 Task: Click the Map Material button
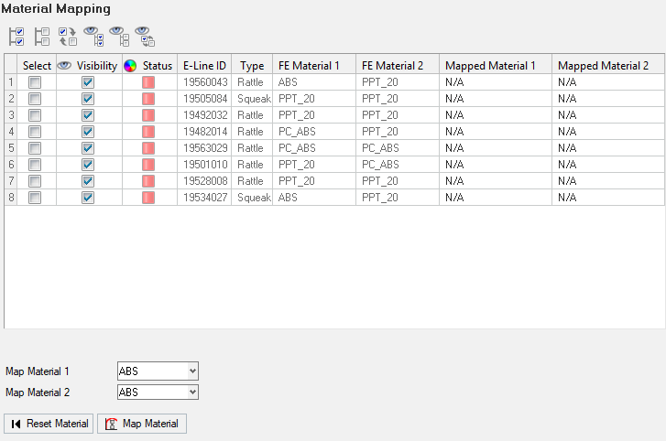click(142, 424)
